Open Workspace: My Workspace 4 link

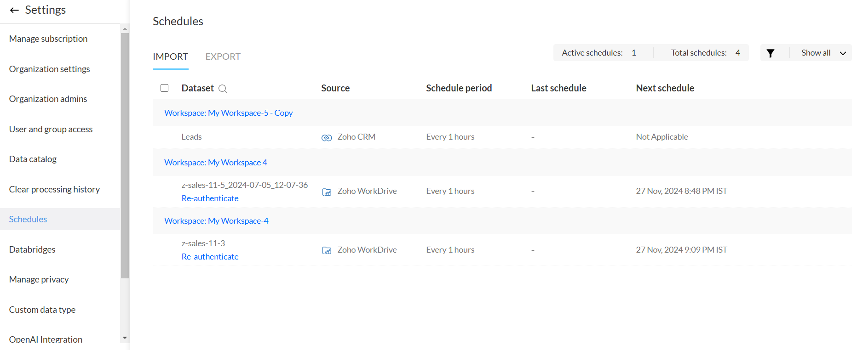click(x=215, y=163)
